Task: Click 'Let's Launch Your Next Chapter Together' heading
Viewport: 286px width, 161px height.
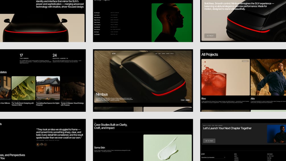Action: click(227, 128)
